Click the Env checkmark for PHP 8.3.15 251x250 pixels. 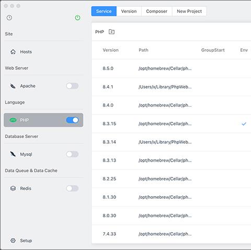tap(244, 124)
